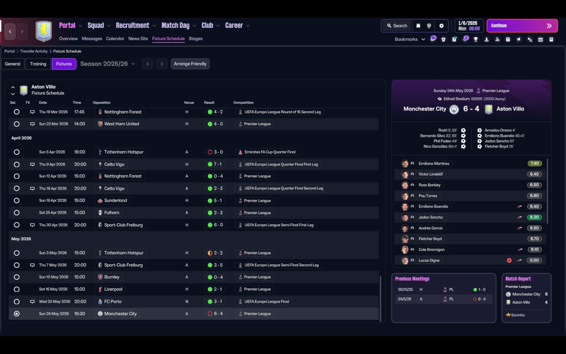Select the radio button for the Sunderland fixture
This screenshot has width=566, height=354.
coord(17,200)
